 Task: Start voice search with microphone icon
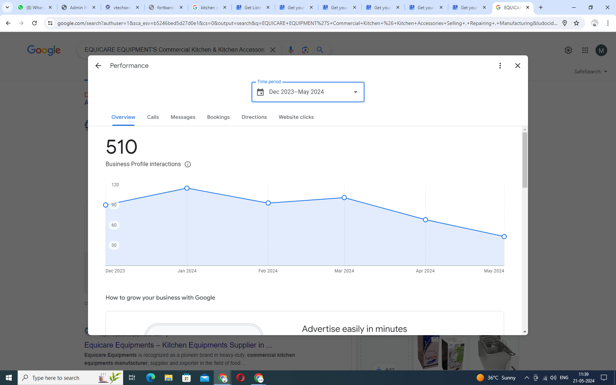291,50
